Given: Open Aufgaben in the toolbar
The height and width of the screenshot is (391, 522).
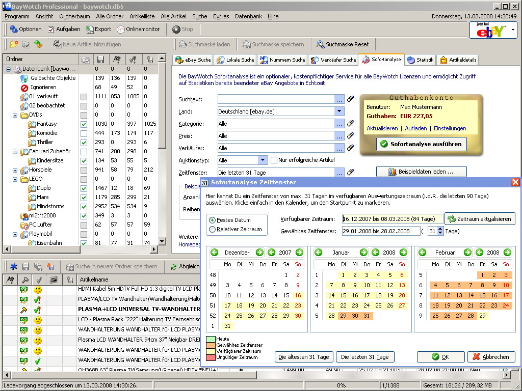Looking at the screenshot, I should [x=64, y=29].
